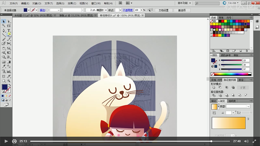Select the Gradient tool
Screen dimensions: 260x146
click(9, 62)
